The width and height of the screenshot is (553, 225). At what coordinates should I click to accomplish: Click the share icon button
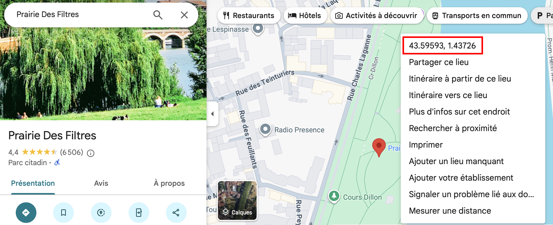click(176, 213)
